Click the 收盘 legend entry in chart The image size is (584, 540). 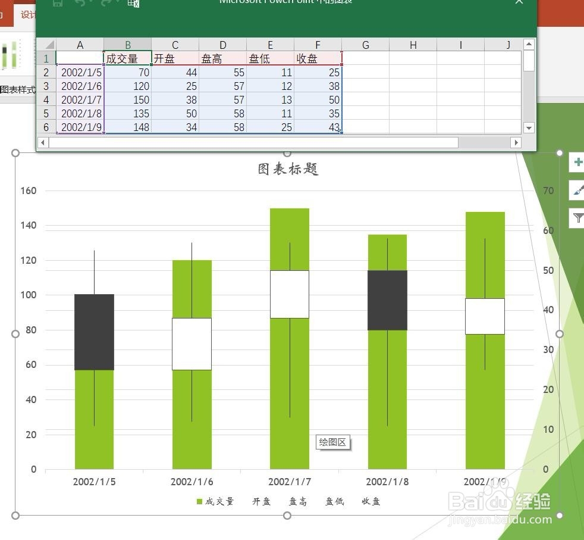pyautogui.click(x=371, y=501)
